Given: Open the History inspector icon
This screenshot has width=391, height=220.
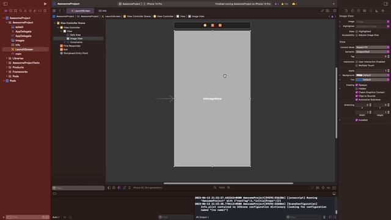Looking at the screenshot, I should [x=353, y=11].
